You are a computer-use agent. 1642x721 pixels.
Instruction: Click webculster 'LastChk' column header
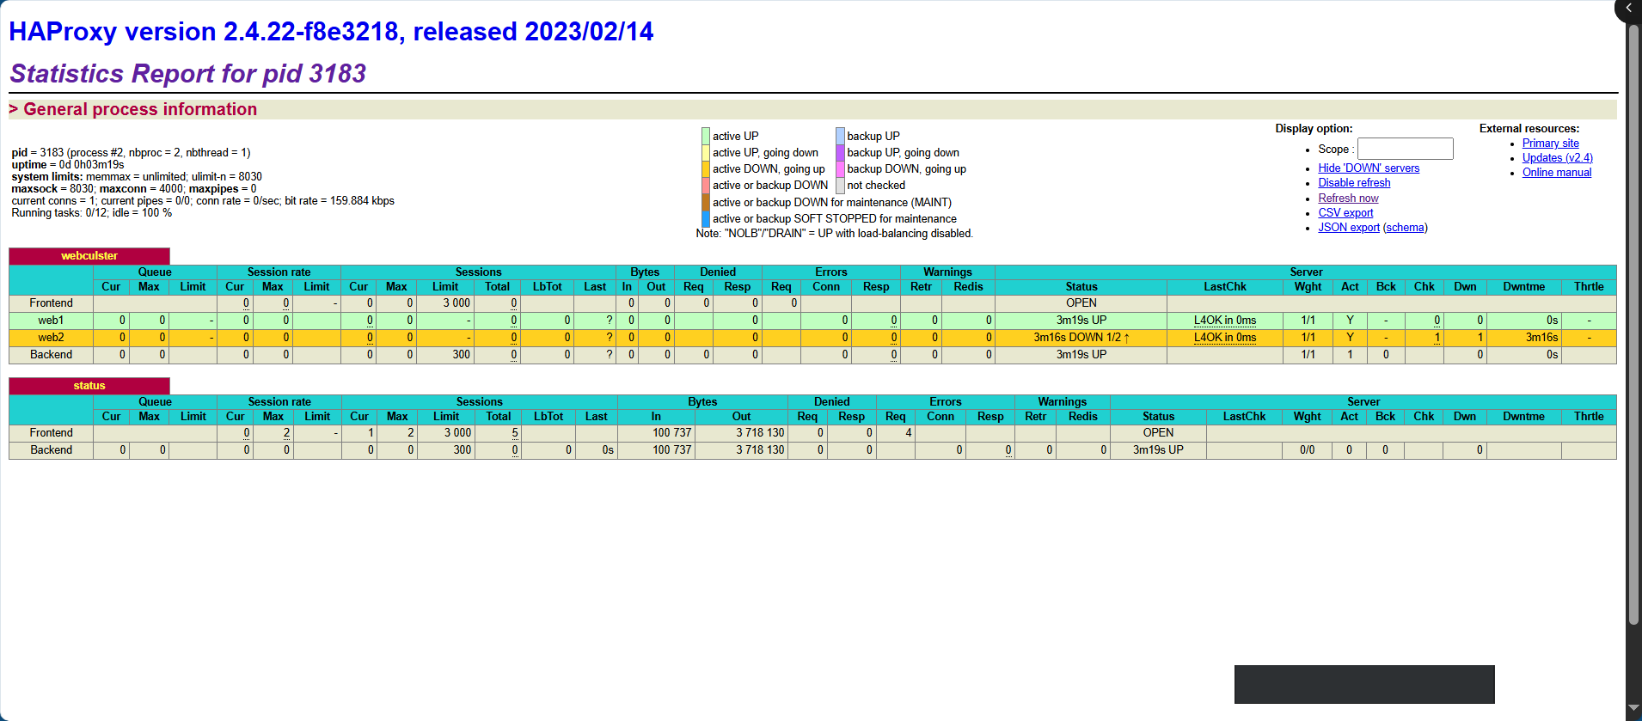click(1224, 287)
